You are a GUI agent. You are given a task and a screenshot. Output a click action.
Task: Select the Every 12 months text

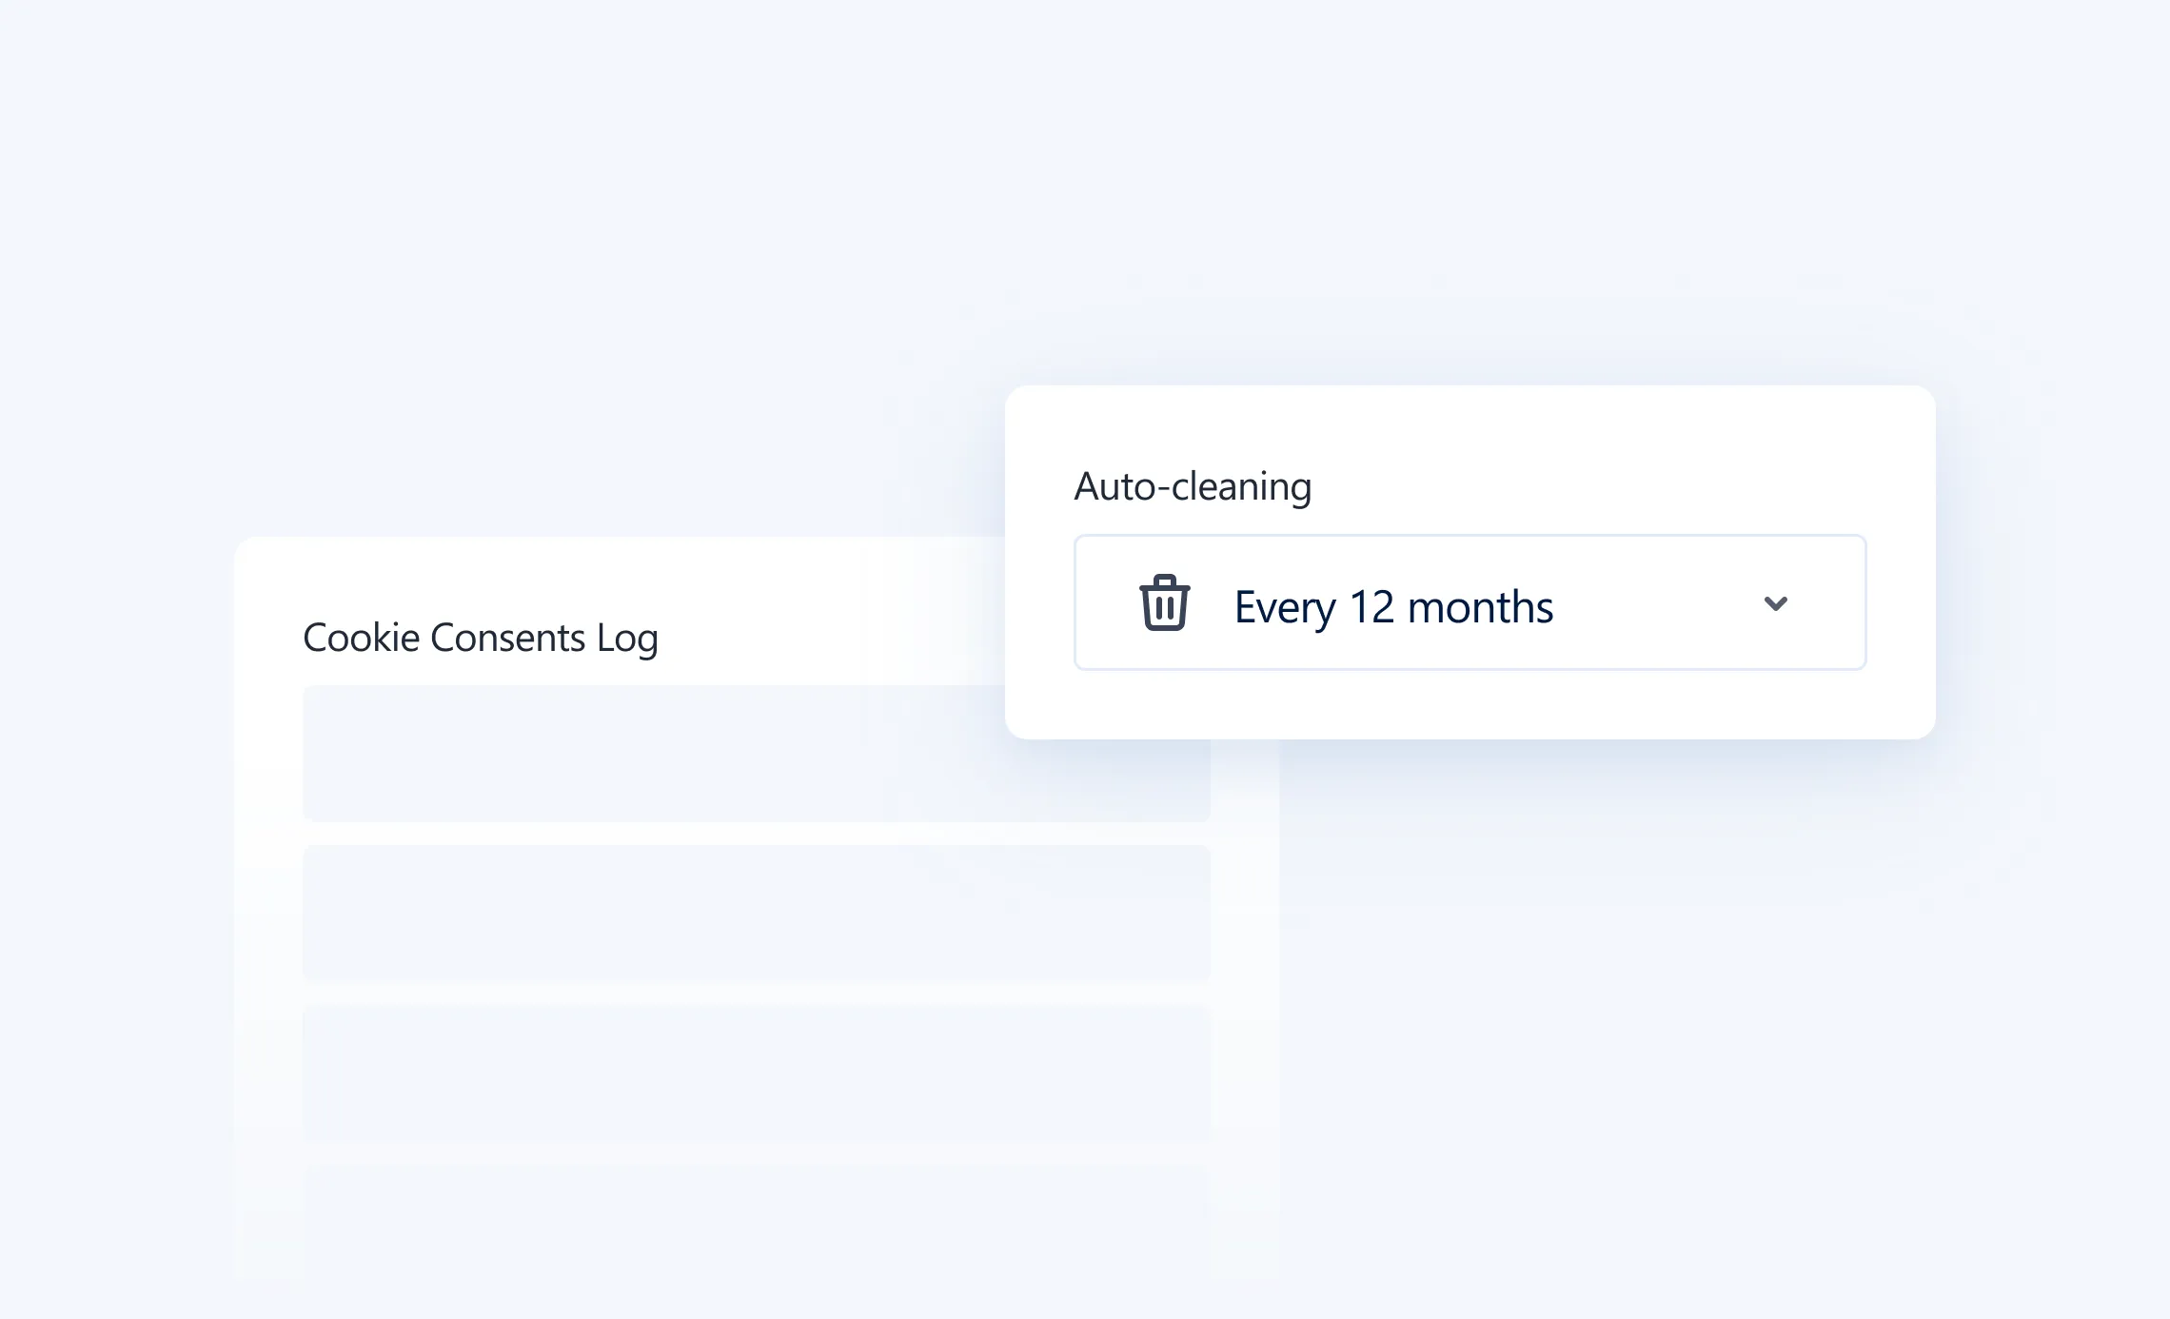pyautogui.click(x=1393, y=607)
